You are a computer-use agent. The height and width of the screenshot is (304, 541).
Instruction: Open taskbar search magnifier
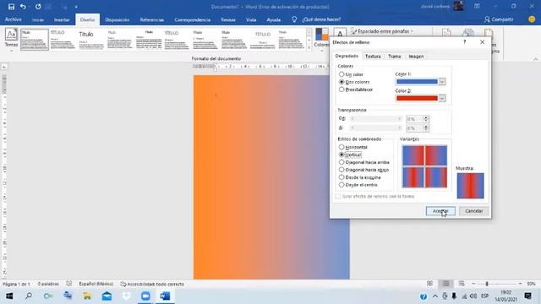tap(29, 296)
